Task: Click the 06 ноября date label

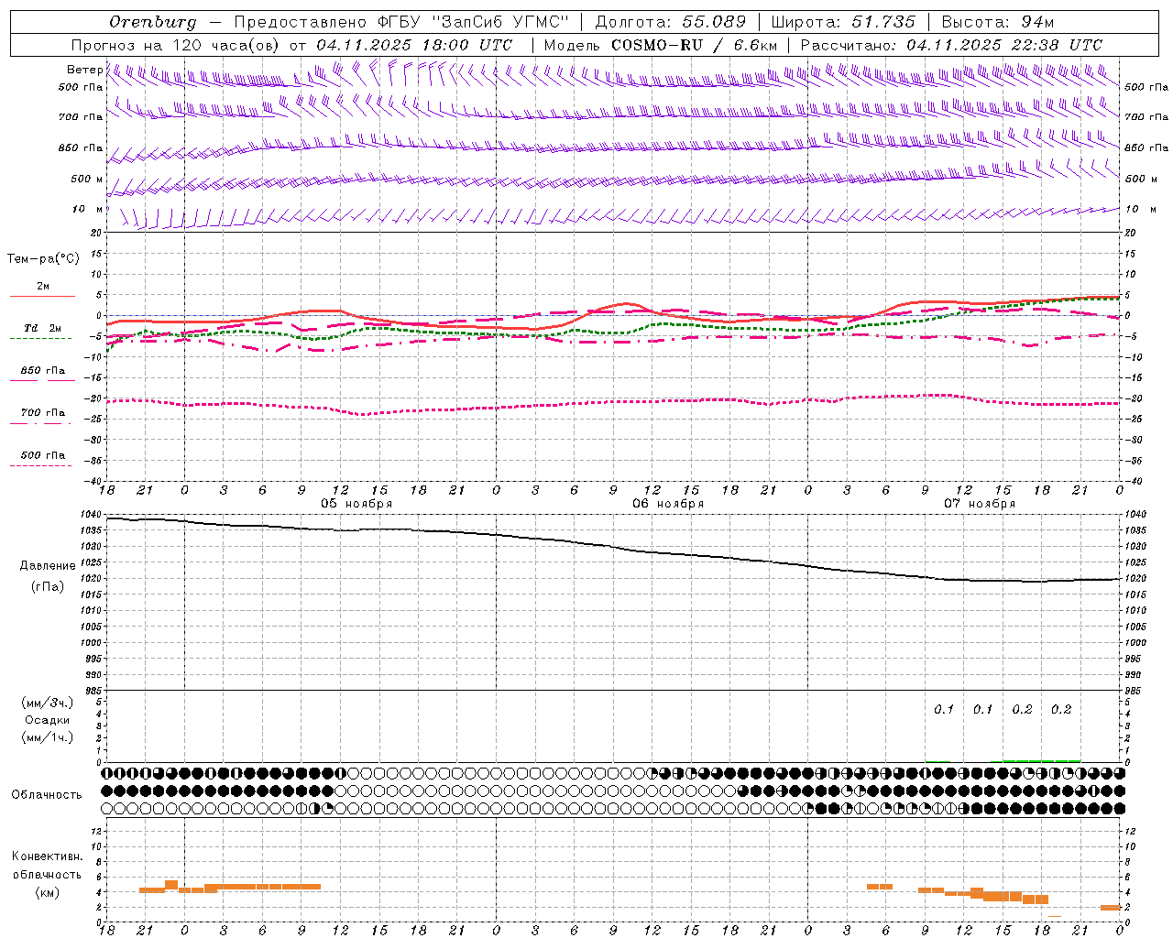Action: point(668,504)
